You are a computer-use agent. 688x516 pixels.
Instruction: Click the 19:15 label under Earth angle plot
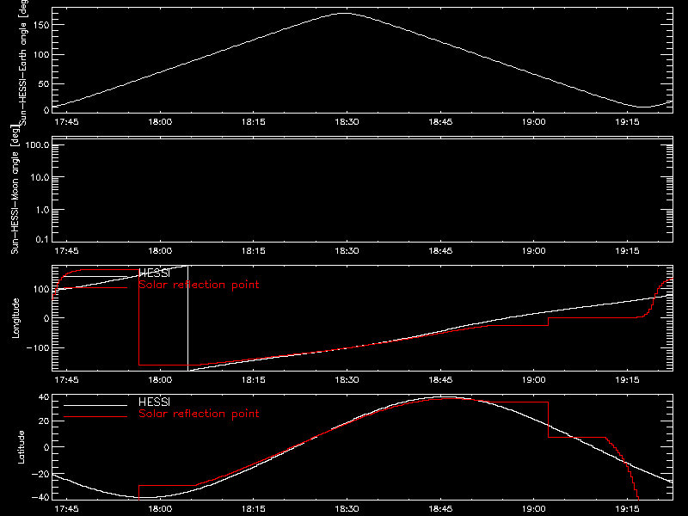point(627,122)
